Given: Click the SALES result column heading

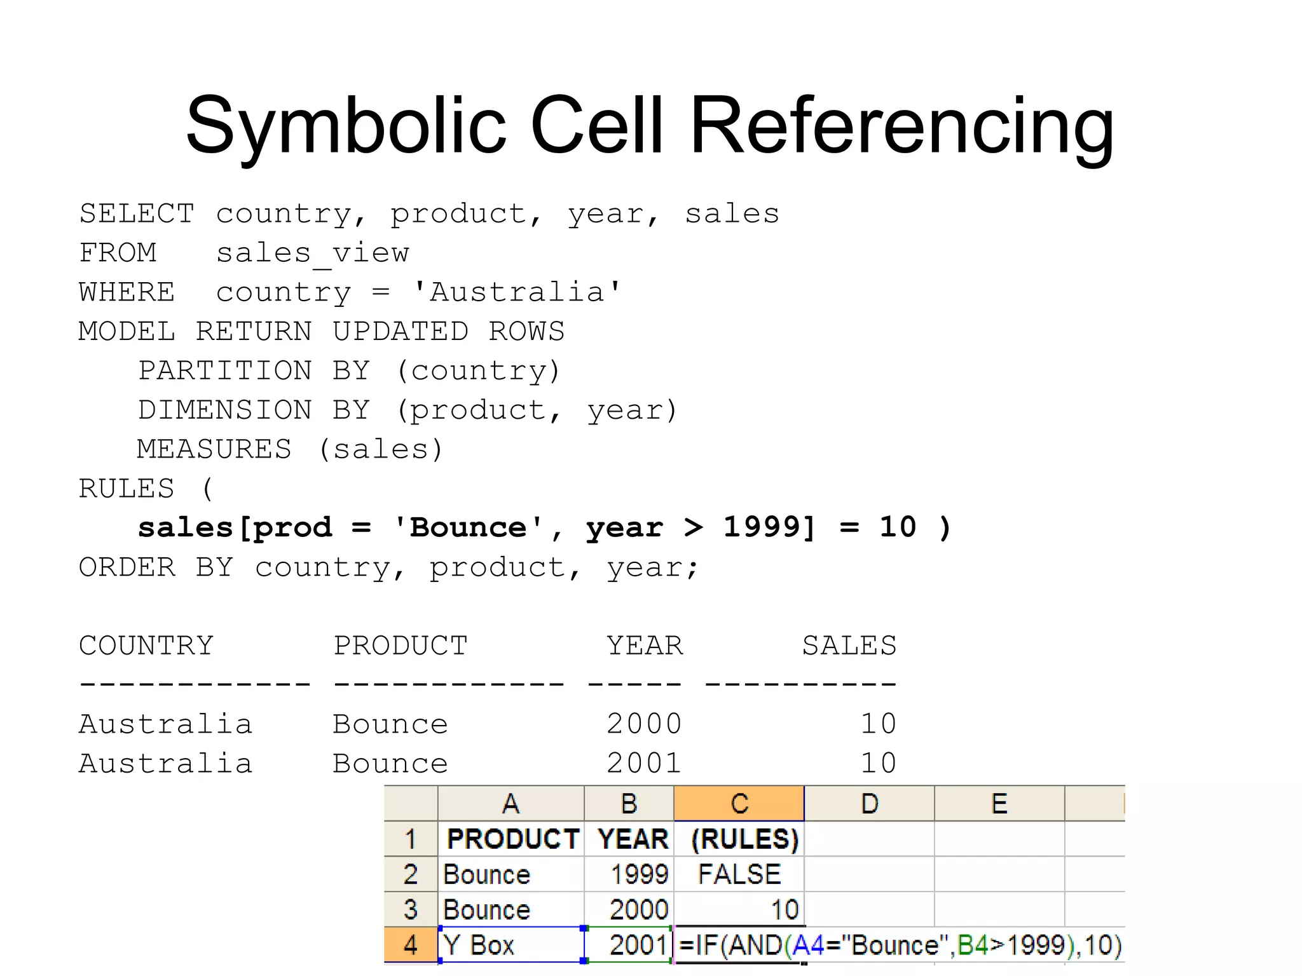Looking at the screenshot, I should point(849,646).
